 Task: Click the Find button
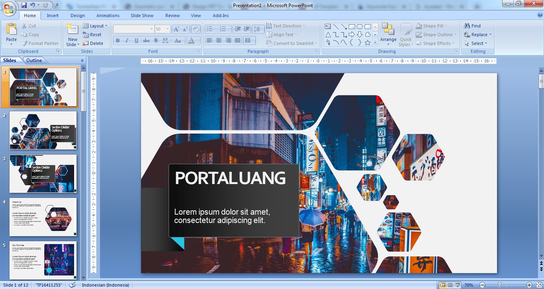[473, 26]
